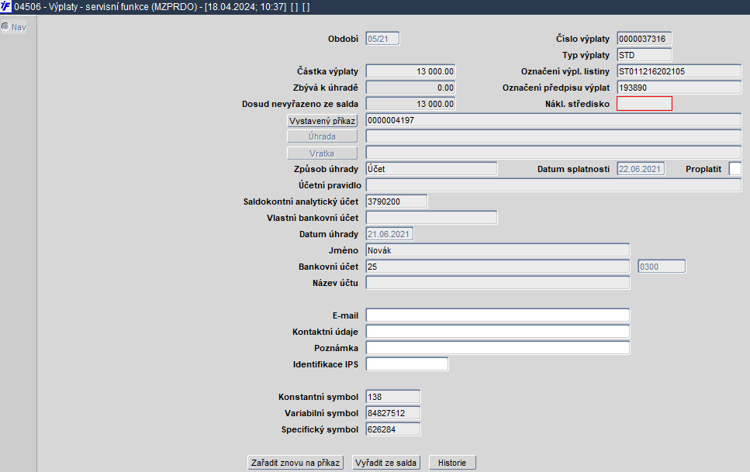750x472 pixels.
Task: Click the Datum splatnosti date field
Action: pos(641,169)
